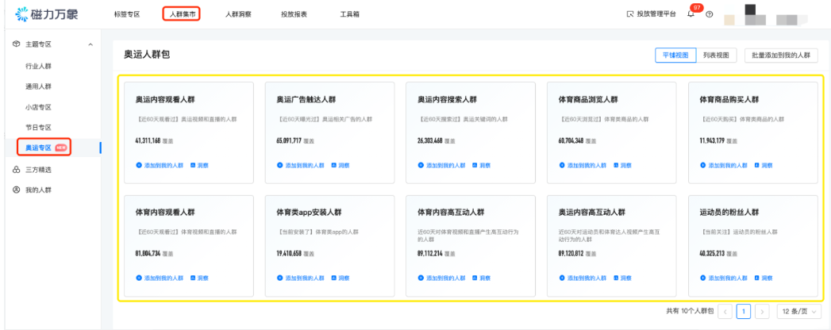This screenshot has width=831, height=330.
Task: Open the 12 条/页 page size dropdown
Action: [x=799, y=312]
